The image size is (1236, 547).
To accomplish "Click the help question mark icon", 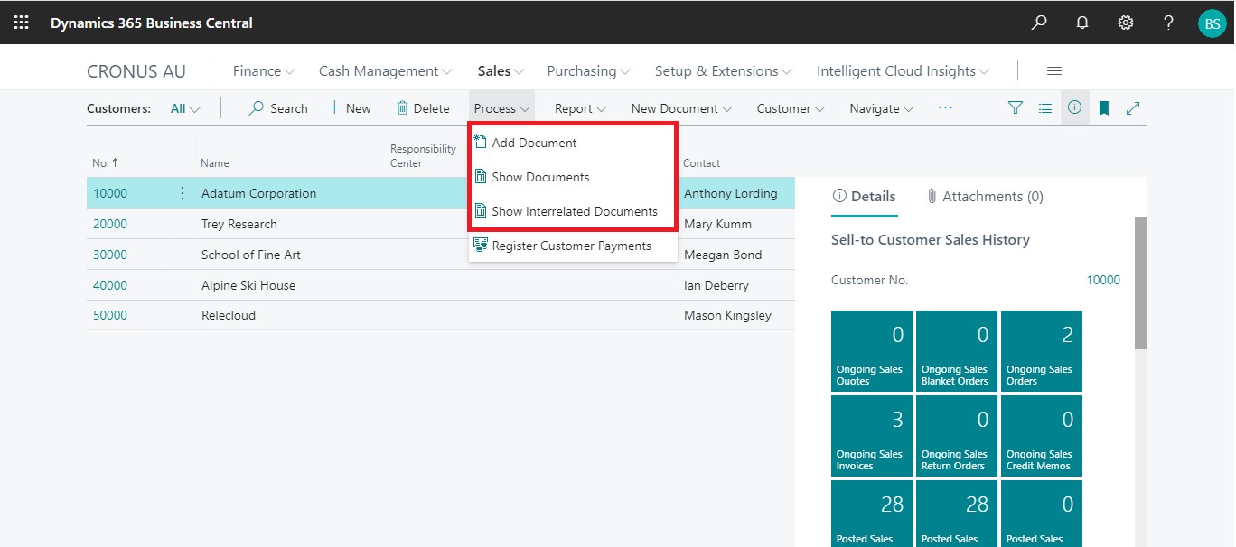I will (1168, 23).
